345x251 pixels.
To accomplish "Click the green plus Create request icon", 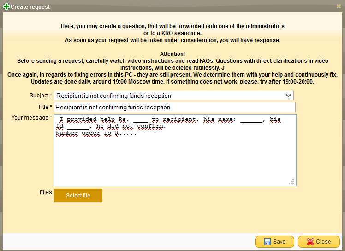I will (x=6, y=6).
